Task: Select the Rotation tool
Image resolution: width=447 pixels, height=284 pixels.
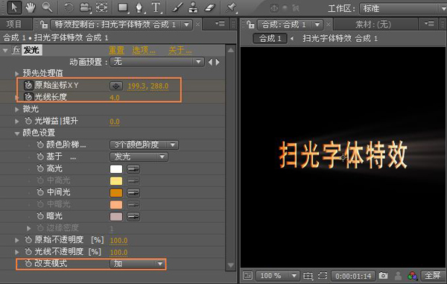Action: coord(69,7)
